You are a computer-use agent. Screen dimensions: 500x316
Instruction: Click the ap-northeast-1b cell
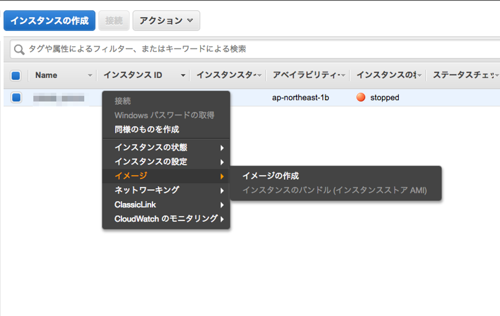(301, 97)
